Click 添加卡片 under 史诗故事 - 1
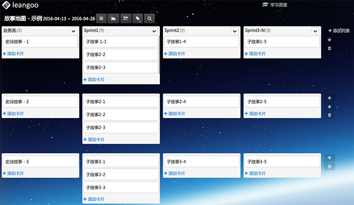The width and height of the screenshot is (354, 205). tap(14, 54)
